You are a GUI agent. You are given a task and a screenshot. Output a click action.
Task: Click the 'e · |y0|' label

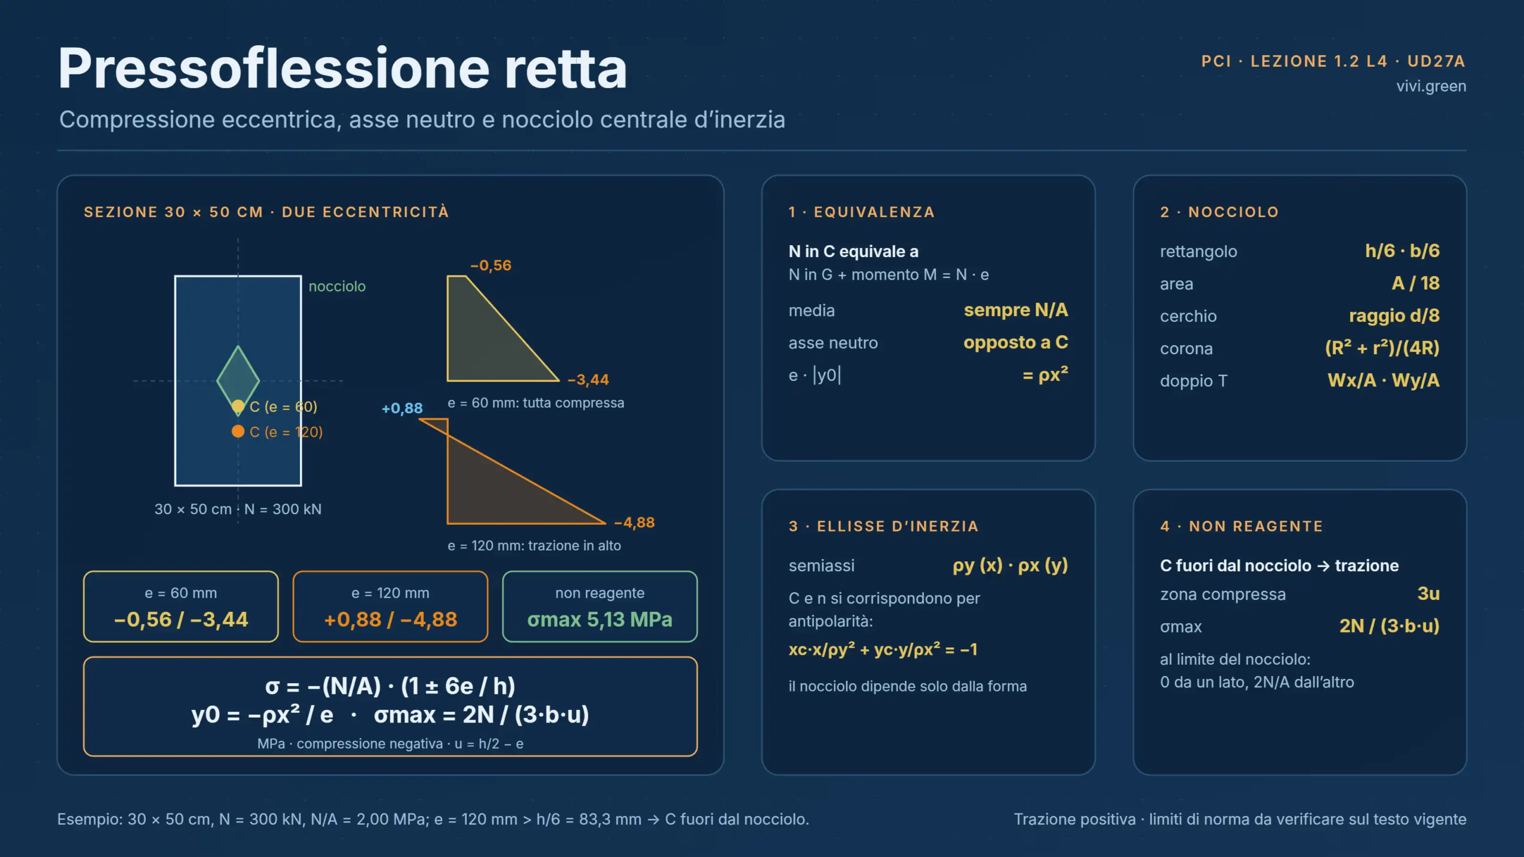pos(815,376)
